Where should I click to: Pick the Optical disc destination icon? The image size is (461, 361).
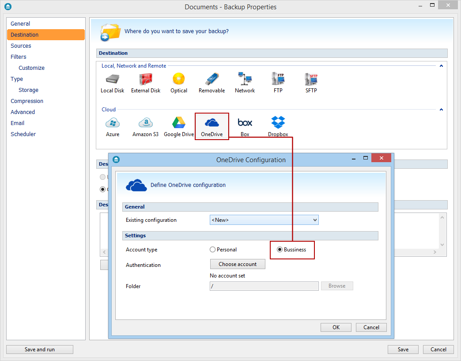click(179, 83)
